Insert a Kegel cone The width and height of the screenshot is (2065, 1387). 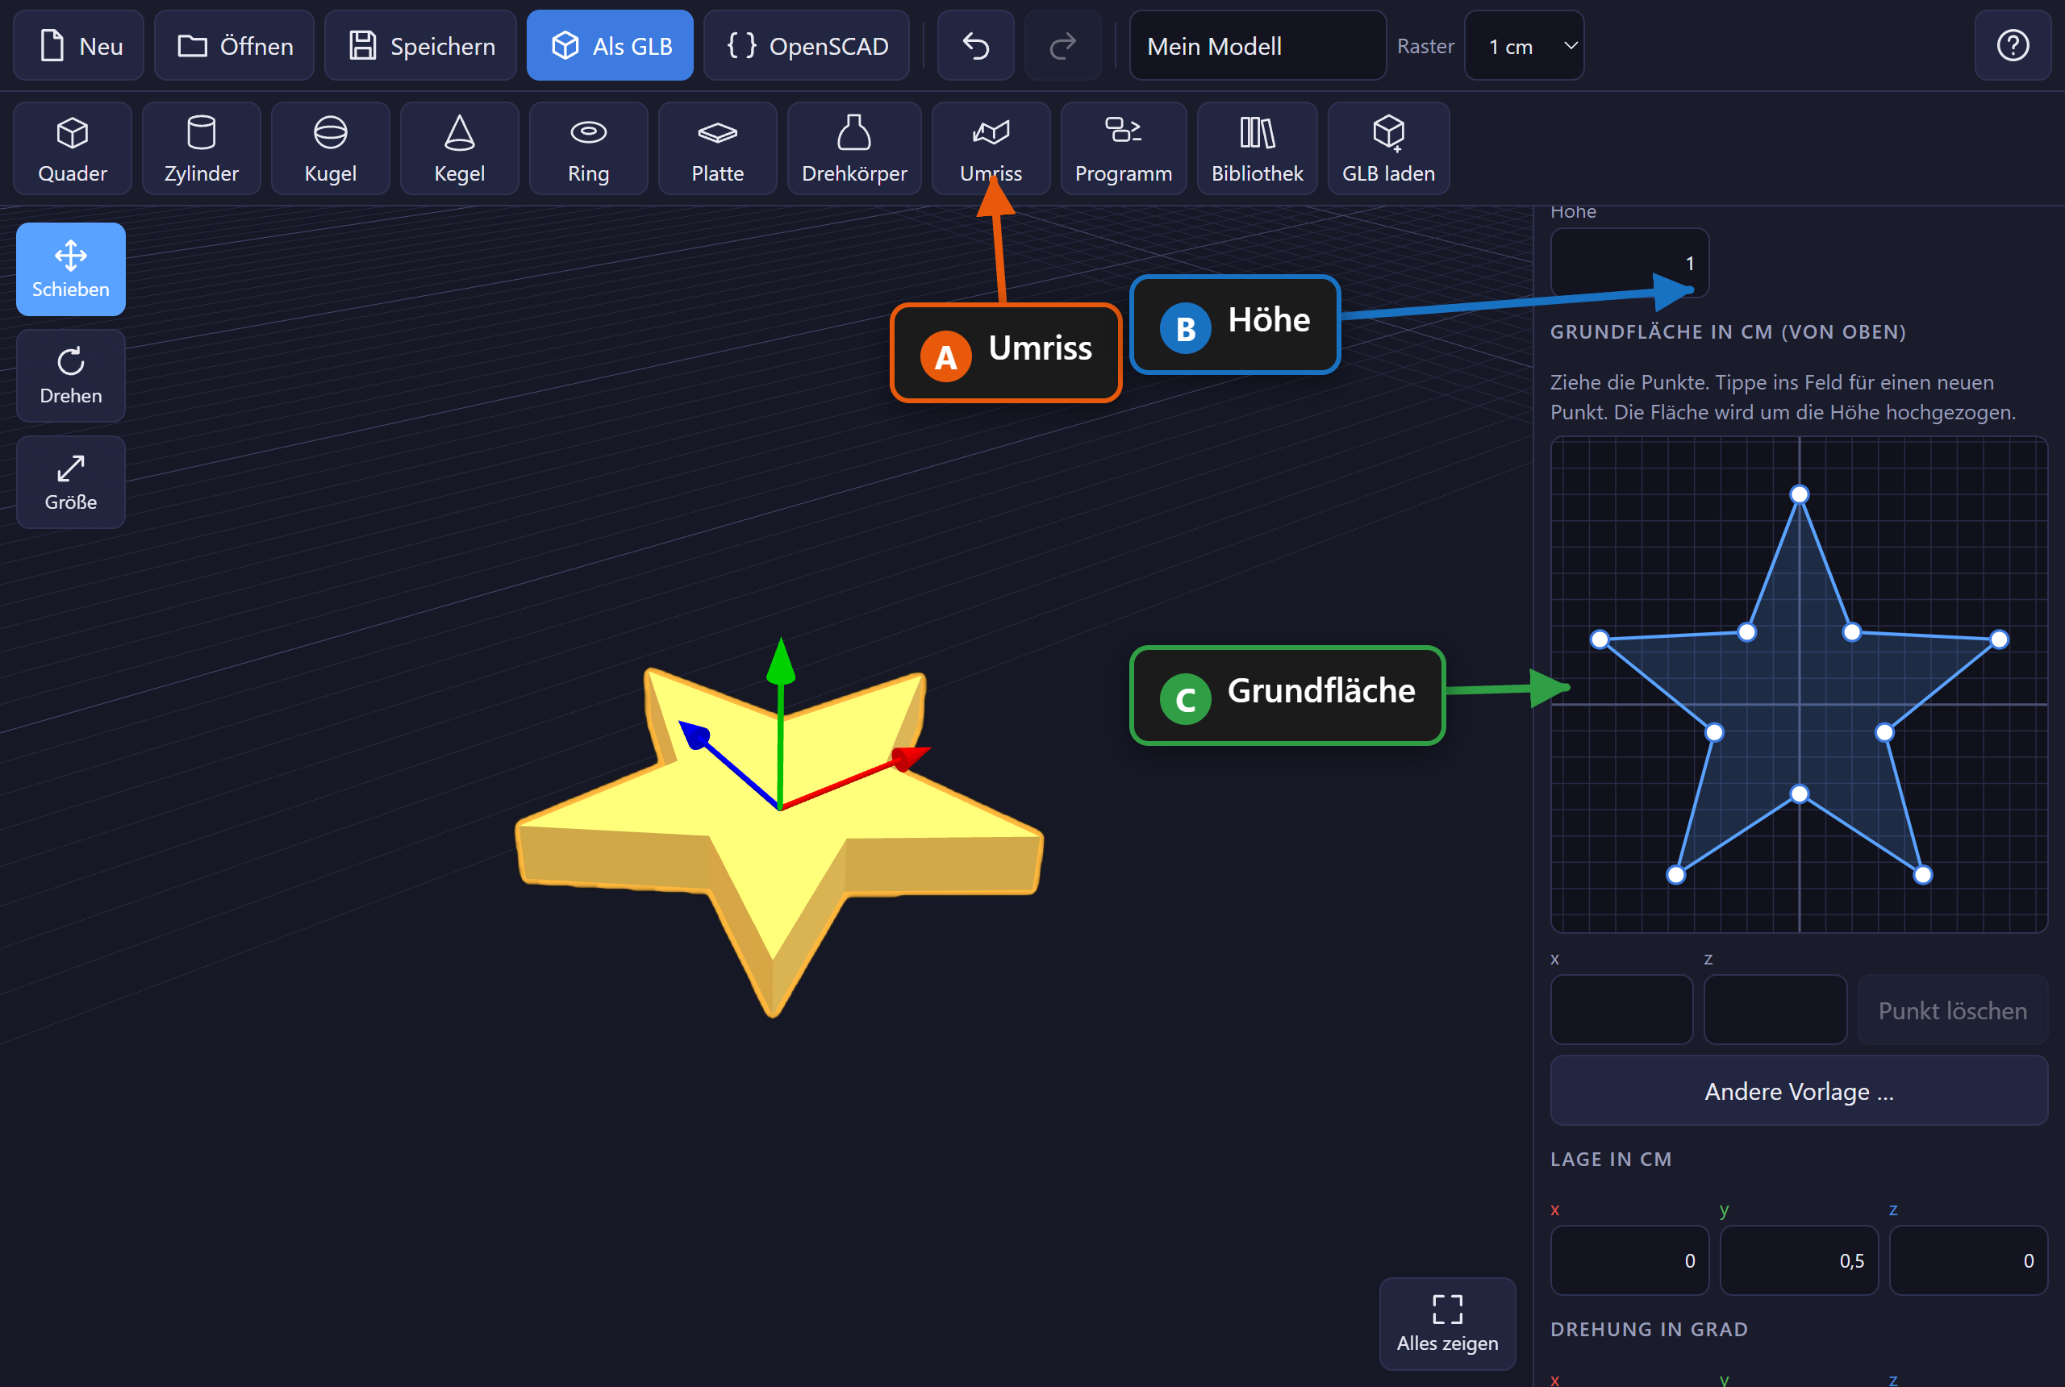point(459,148)
